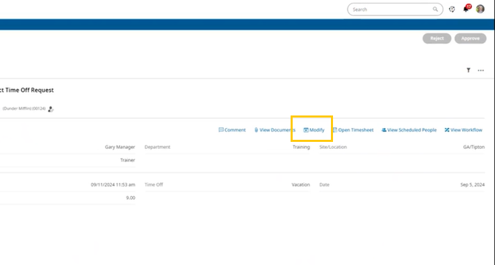The width and height of the screenshot is (495, 265).
Task: Click the Open Timesheet link
Action: (x=353, y=130)
